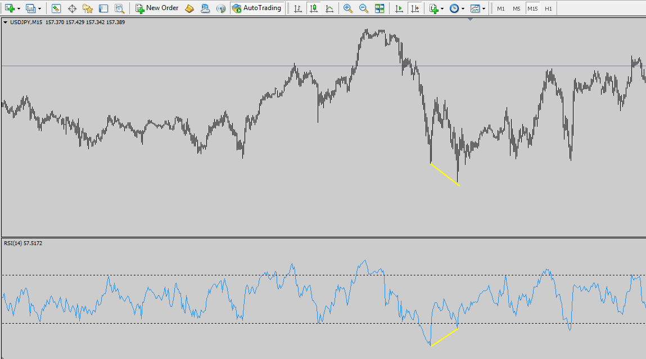Expand the new chart dropdown arrow
The height and width of the screenshot is (359, 646).
pos(19,9)
